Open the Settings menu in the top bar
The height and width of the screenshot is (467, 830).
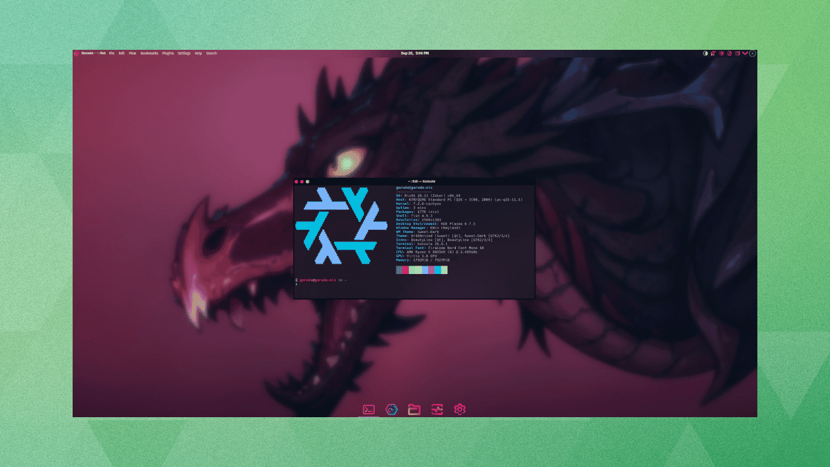[184, 53]
